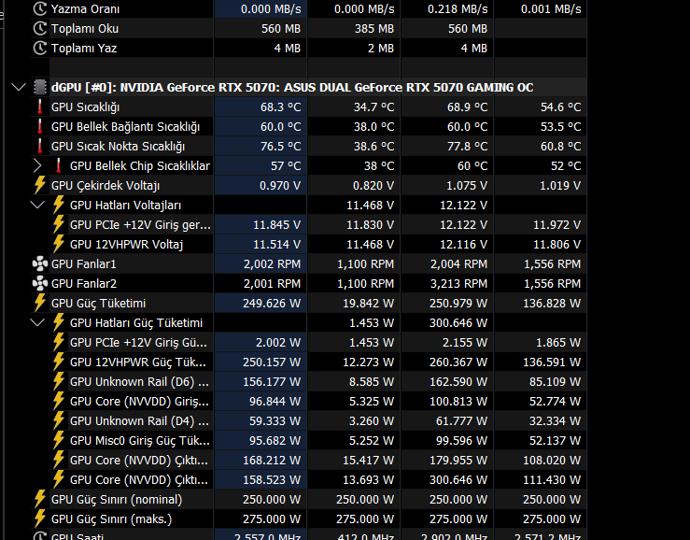This screenshot has height=540, width=690.
Task: Click lightning icon of GPU Core (NVVDD) Giriş row
Action: click(59, 401)
